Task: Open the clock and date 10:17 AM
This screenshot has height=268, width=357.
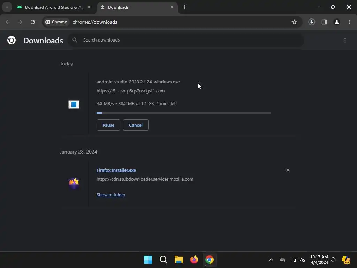Action: pyautogui.click(x=319, y=260)
